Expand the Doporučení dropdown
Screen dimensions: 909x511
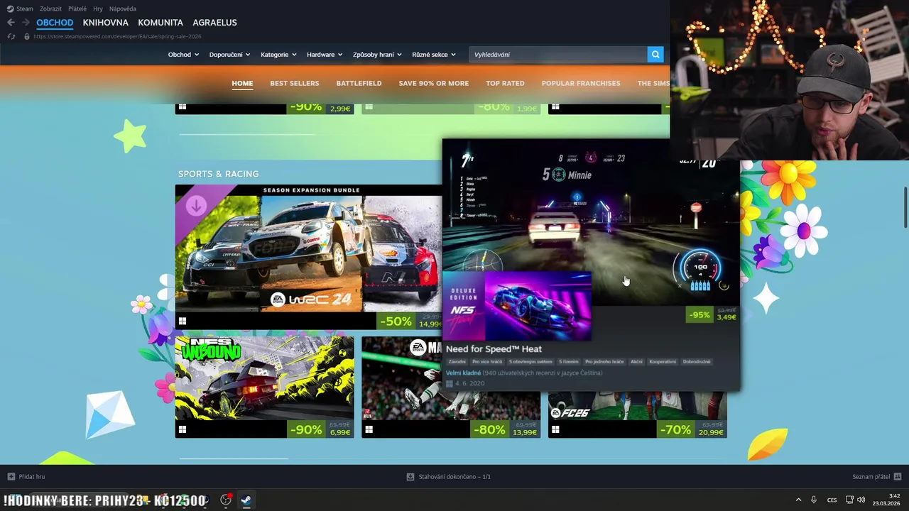(229, 55)
